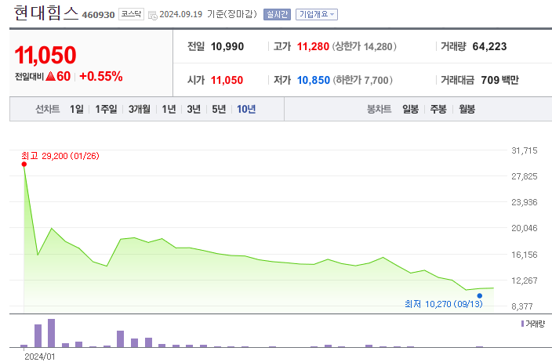Click the calendar clock icon beside date

(x=153, y=15)
